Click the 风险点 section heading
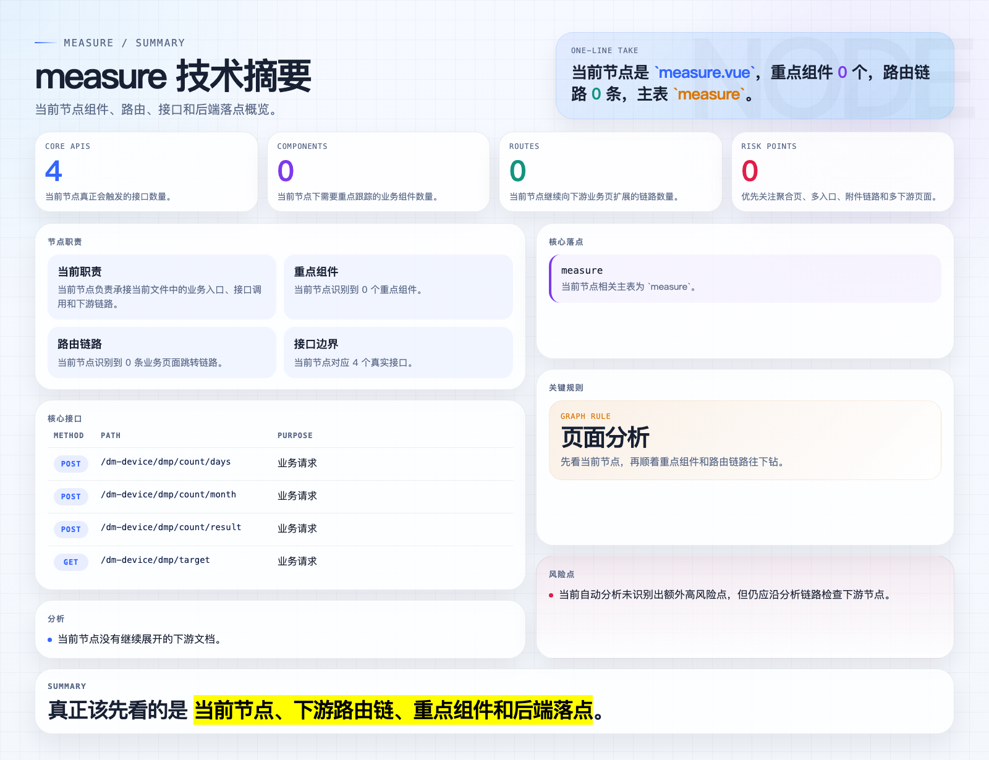The height and width of the screenshot is (760, 989). (562, 574)
